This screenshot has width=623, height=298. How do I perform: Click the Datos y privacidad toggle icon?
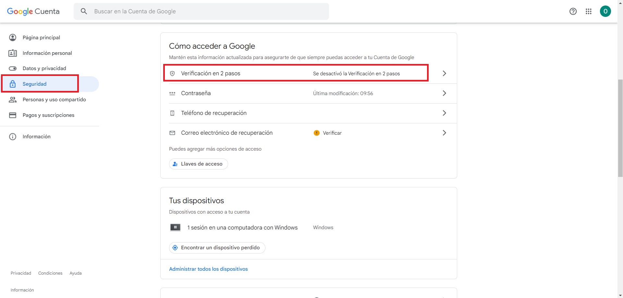[x=13, y=68]
